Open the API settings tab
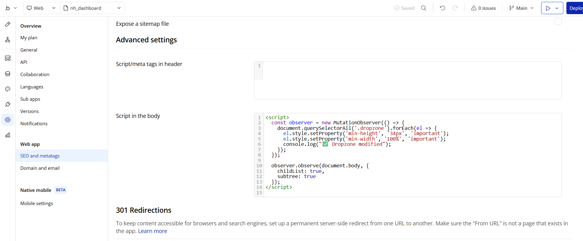The image size is (583, 241). click(x=24, y=62)
